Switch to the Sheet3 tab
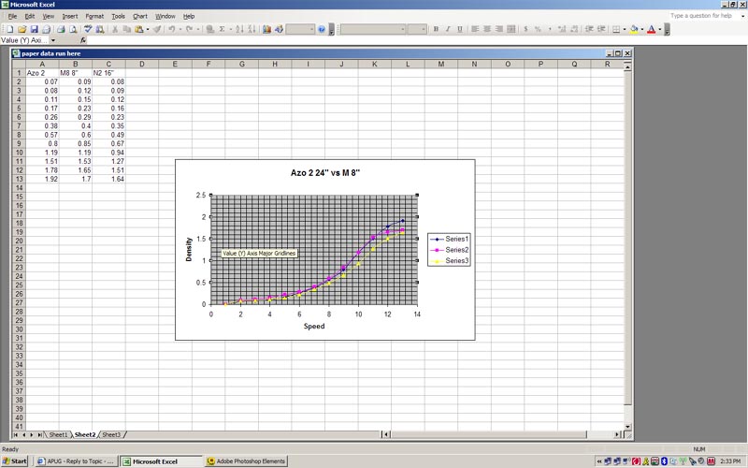The image size is (748, 468). pyautogui.click(x=110, y=434)
